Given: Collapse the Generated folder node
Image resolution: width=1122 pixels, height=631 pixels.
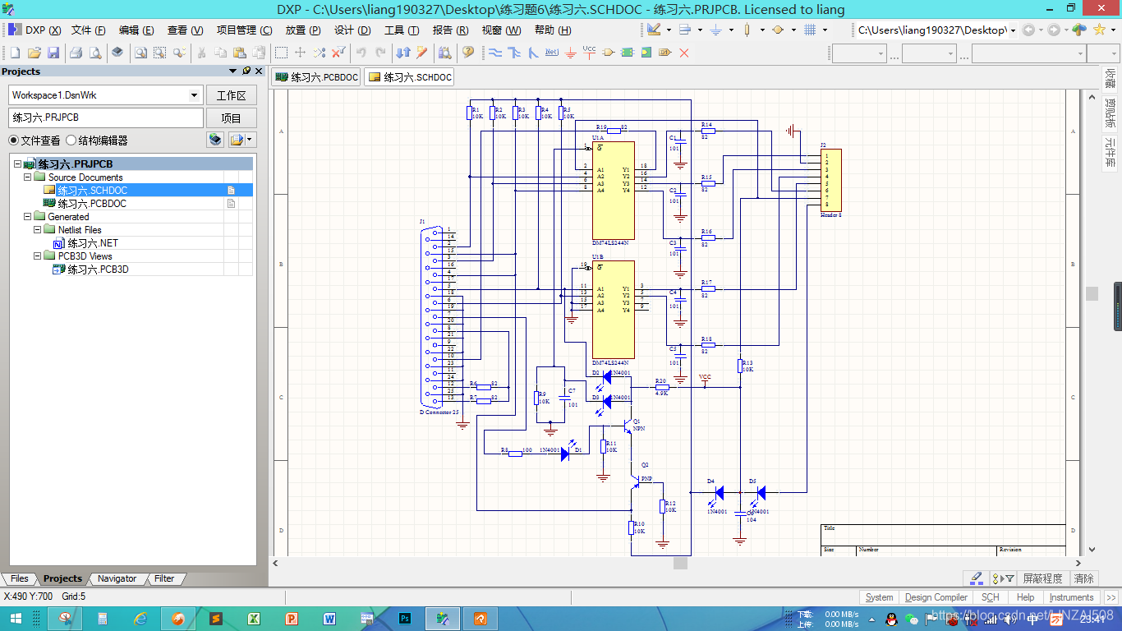Looking at the screenshot, I should click(28, 217).
